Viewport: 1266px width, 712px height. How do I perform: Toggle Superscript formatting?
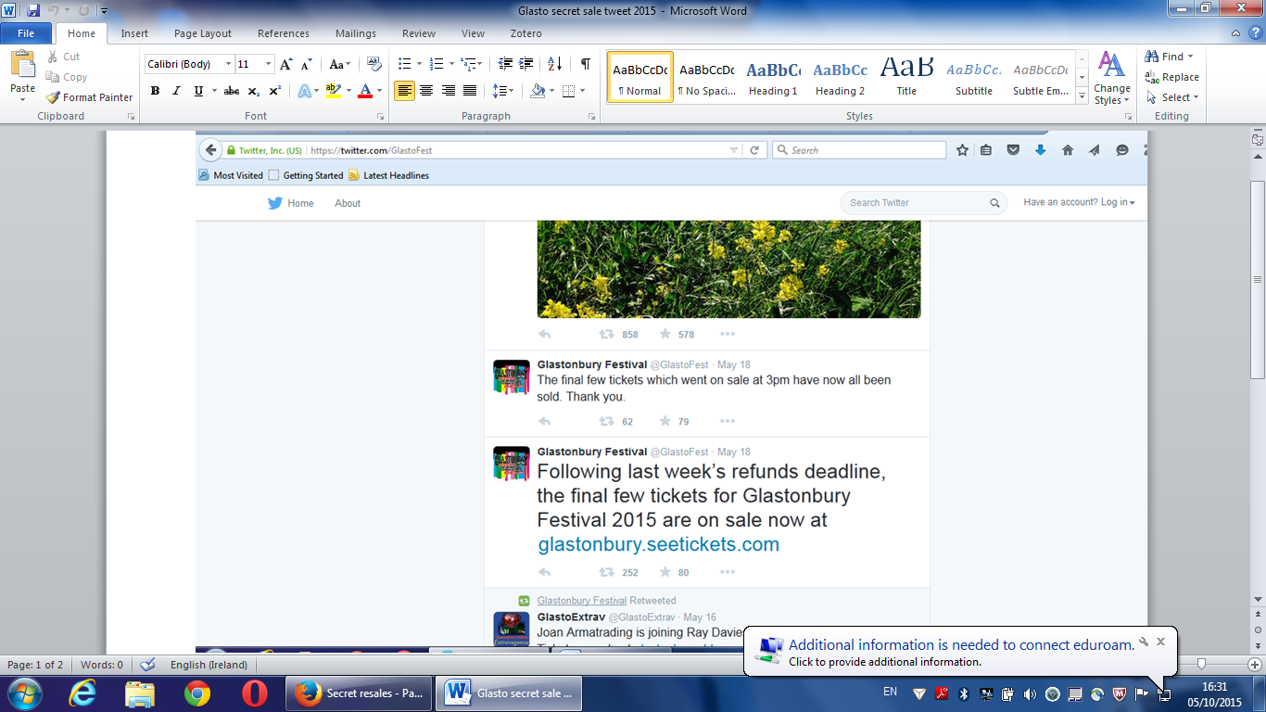pos(275,91)
